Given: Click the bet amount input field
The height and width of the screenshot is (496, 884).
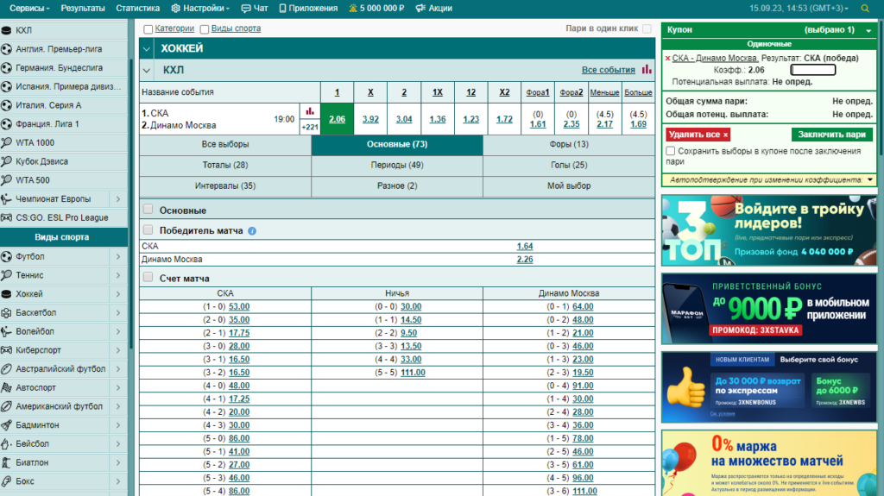Looking at the screenshot, I should pos(813,70).
